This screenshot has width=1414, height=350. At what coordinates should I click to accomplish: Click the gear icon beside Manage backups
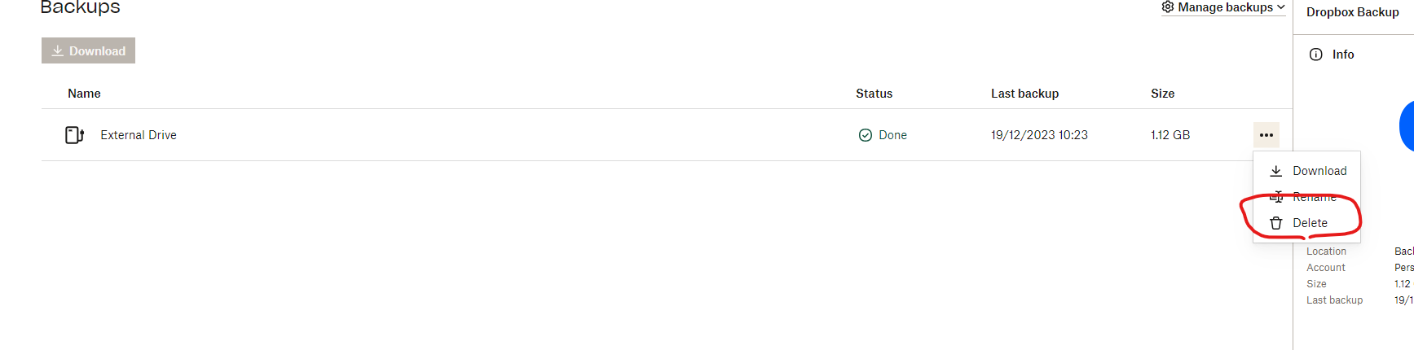1168,7
